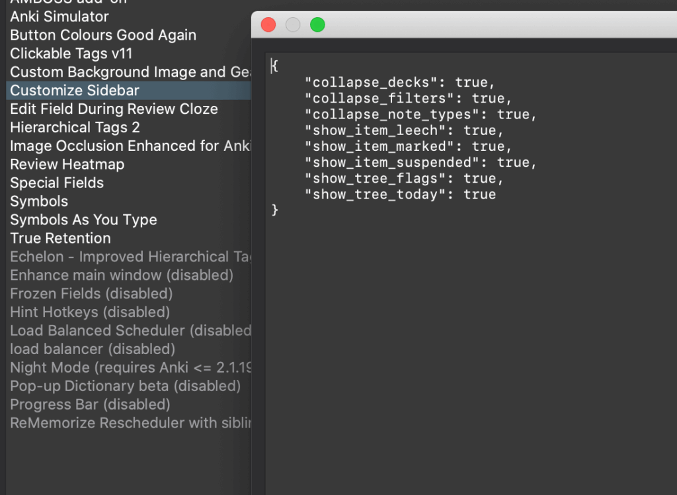Screen dimensions: 677x495
Task: Click the "show_tree_today" key in the config
Action: (x=376, y=194)
